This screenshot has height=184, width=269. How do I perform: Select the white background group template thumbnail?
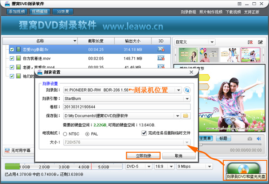click(230, 55)
